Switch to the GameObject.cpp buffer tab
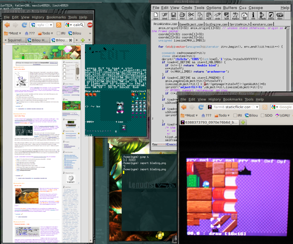This screenshot has height=244, width=293. (x=191, y=24)
